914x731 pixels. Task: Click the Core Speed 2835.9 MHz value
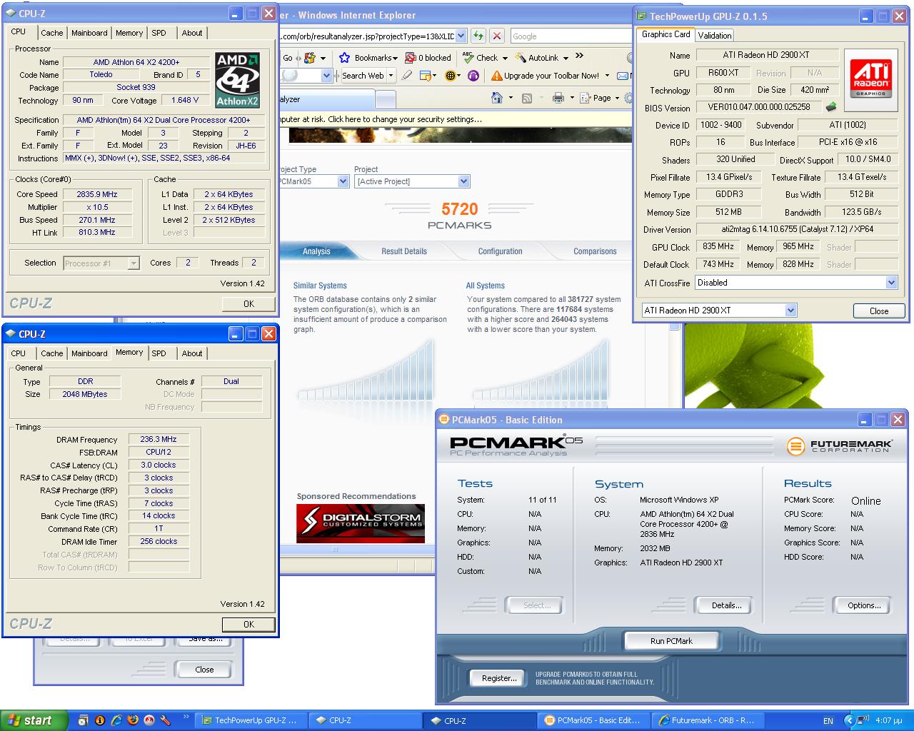pos(97,194)
